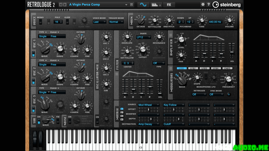This screenshot has width=269, height=151.
Task: Toggle the Mono voice switch
Action: (40, 22)
